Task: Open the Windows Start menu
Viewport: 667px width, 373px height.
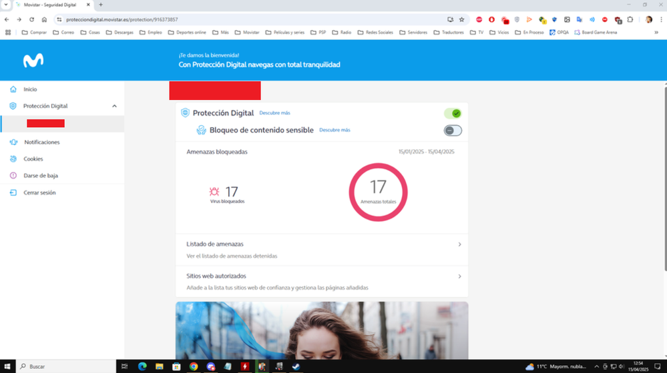Action: click(7, 366)
